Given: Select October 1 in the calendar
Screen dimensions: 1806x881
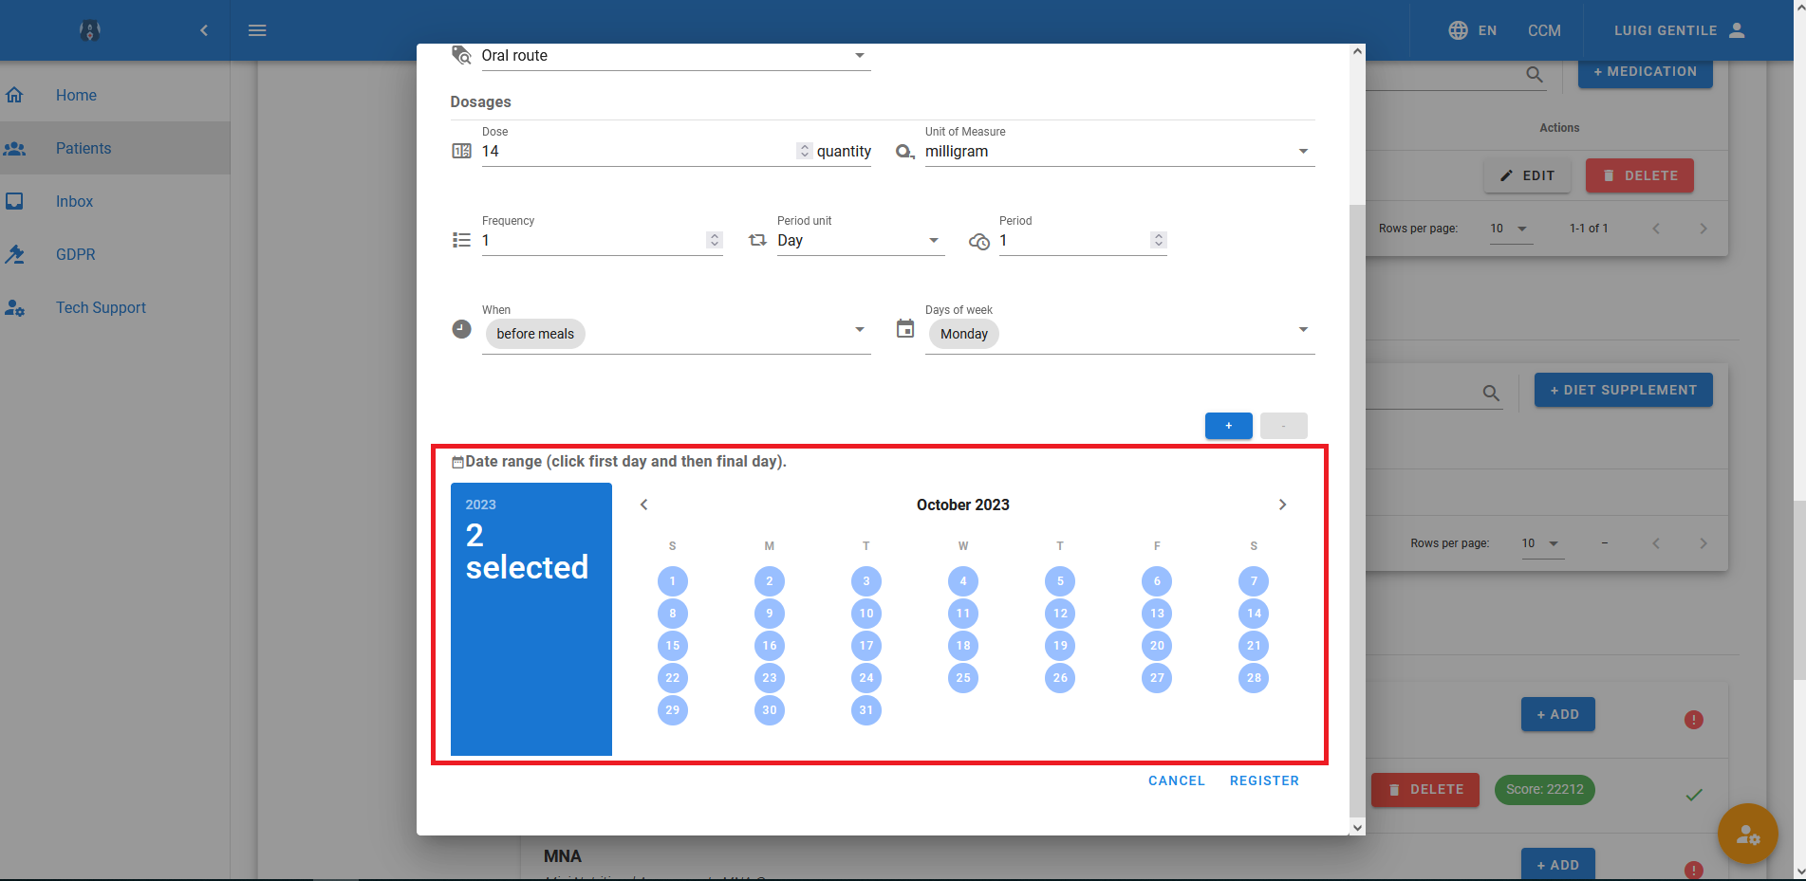Looking at the screenshot, I should coord(673,581).
